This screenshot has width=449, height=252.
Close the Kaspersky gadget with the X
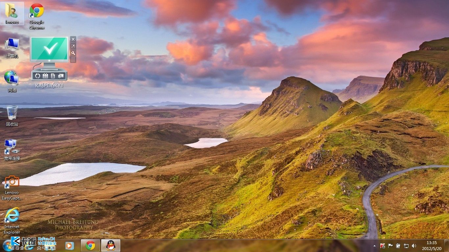[x=73, y=39]
